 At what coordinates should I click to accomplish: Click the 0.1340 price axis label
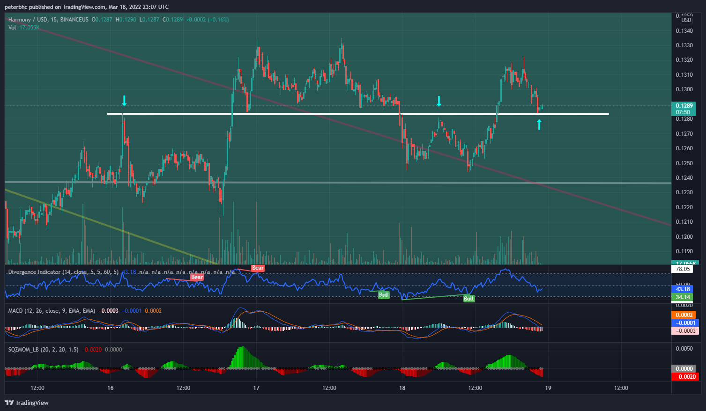pyautogui.click(x=684, y=31)
